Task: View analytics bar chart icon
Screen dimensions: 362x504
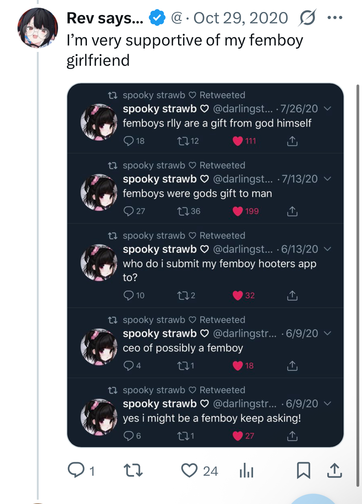Action: click(x=246, y=471)
